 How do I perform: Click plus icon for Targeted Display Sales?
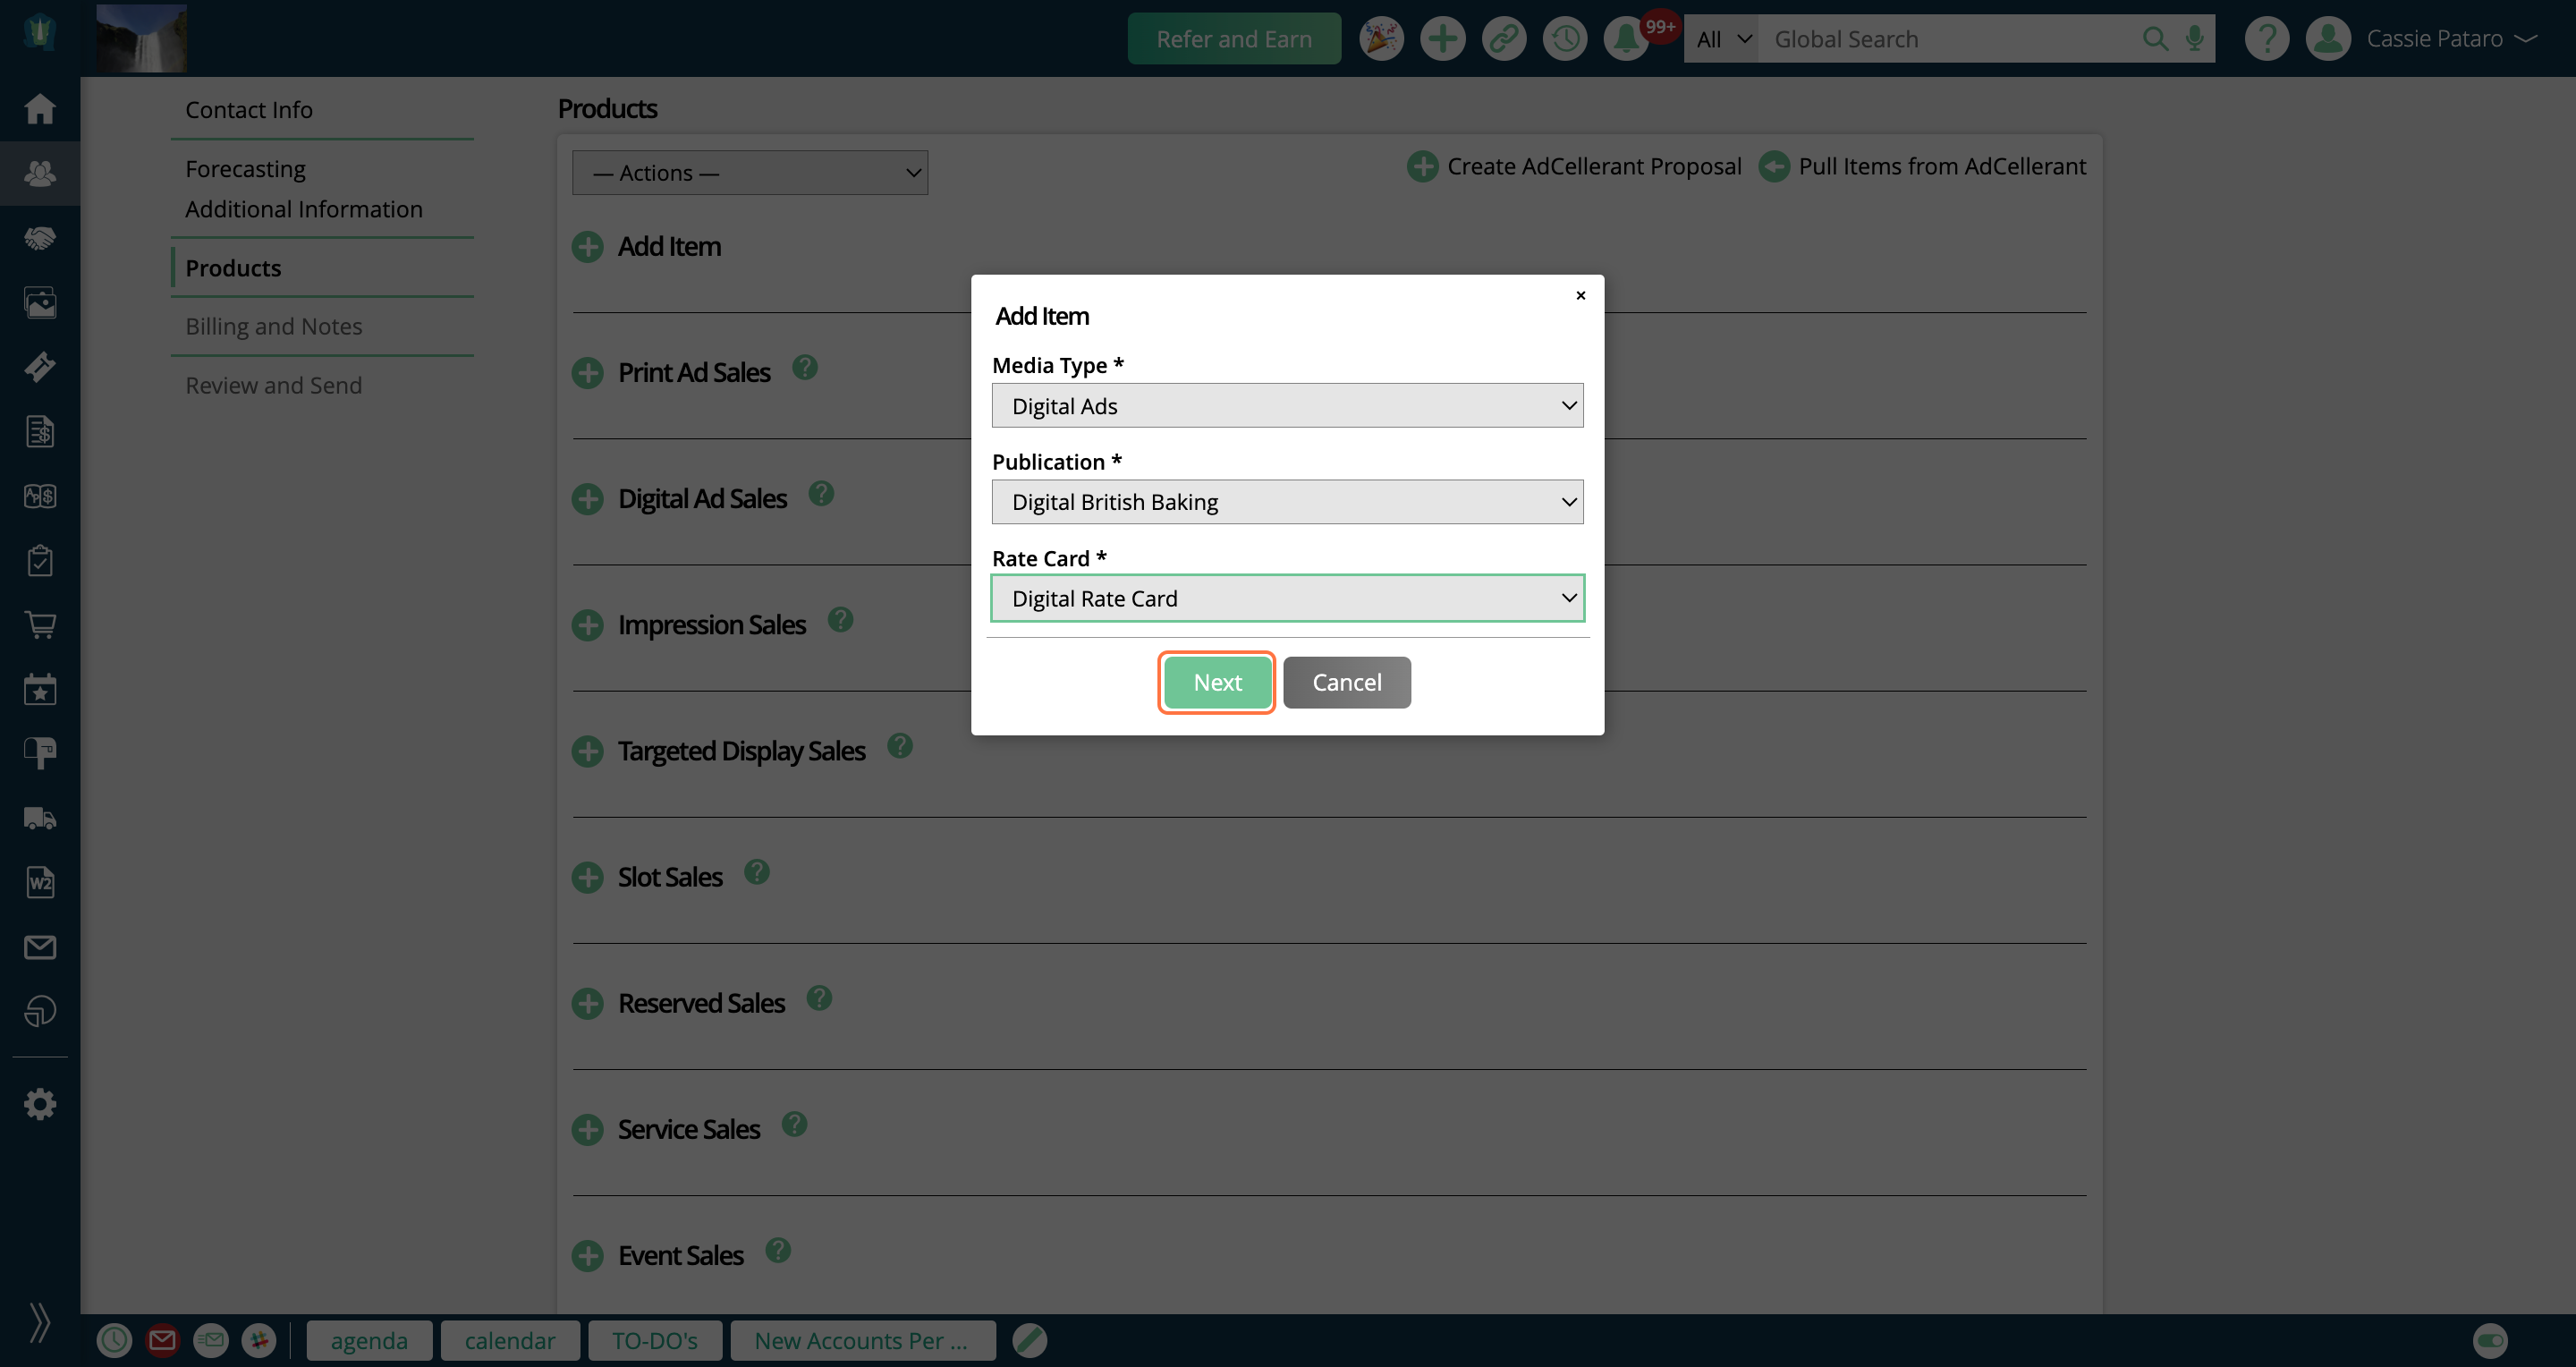pyautogui.click(x=588, y=751)
